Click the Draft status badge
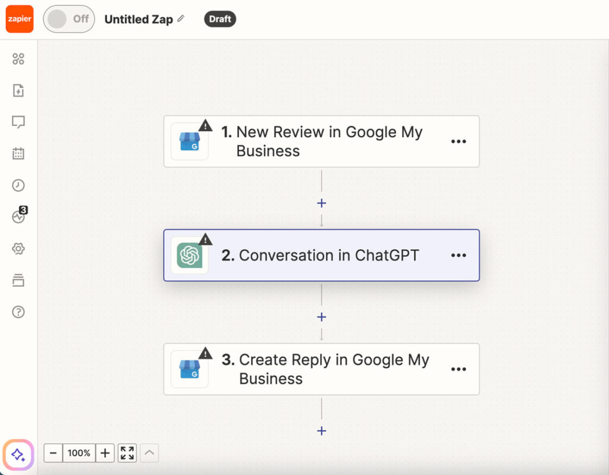 [x=219, y=19]
